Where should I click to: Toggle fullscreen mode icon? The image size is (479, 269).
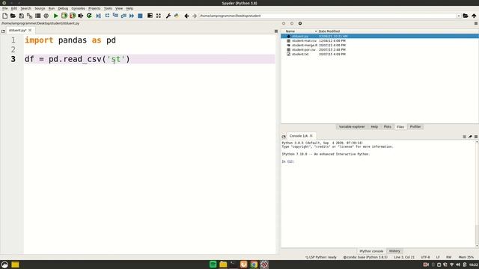point(159,16)
